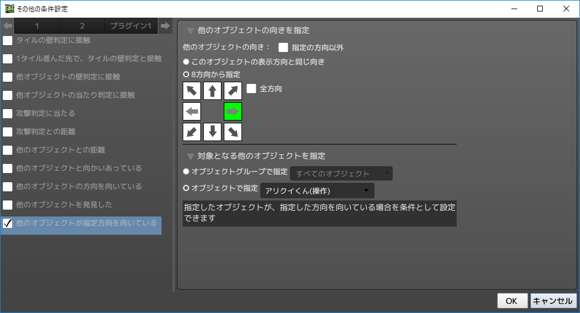
Task: Click the description text about 指定したオブジェクト
Action: click(x=320, y=213)
